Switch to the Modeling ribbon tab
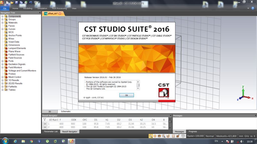 point(28,8)
